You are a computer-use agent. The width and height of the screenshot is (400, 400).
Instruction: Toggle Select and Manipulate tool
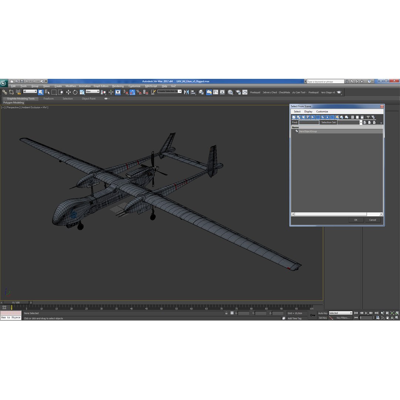click(x=111, y=92)
